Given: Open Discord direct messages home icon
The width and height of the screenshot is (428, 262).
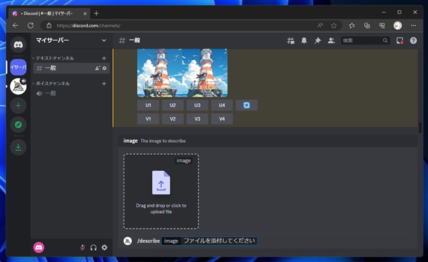Looking at the screenshot, I should (x=18, y=45).
